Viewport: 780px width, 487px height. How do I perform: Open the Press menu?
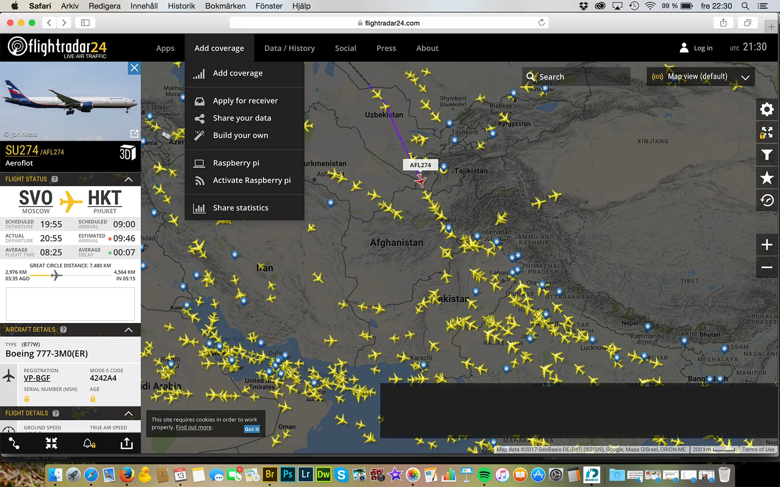386,48
